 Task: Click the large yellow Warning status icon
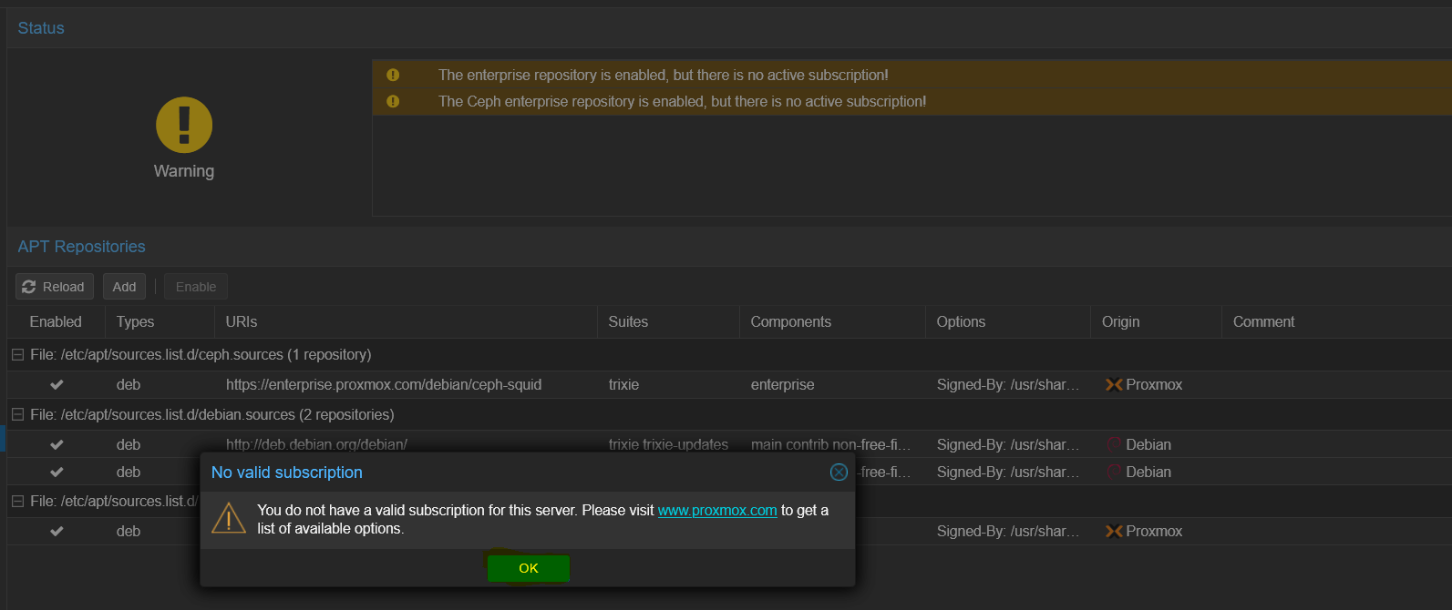click(184, 125)
